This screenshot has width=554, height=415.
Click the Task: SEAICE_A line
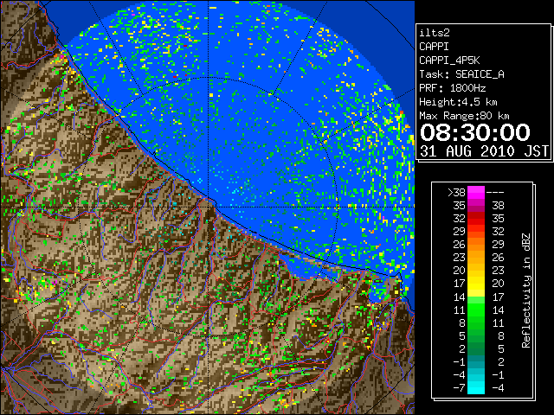click(x=461, y=74)
